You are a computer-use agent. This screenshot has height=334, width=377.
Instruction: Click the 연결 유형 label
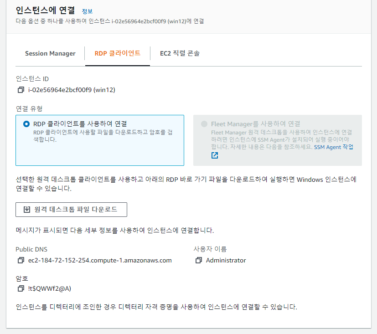click(29, 108)
